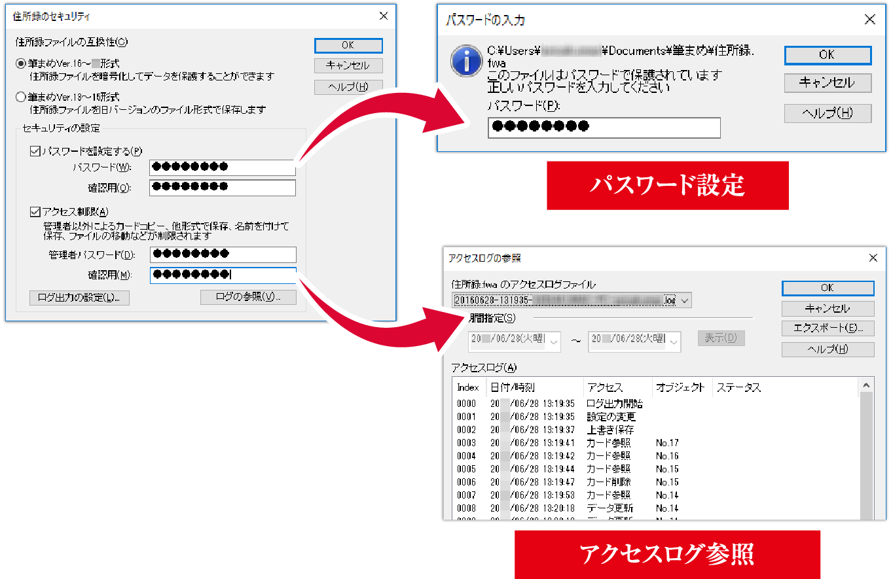Cancel the アクセスログの参照 dialog
The width and height of the screenshot is (891, 579).
tap(827, 308)
